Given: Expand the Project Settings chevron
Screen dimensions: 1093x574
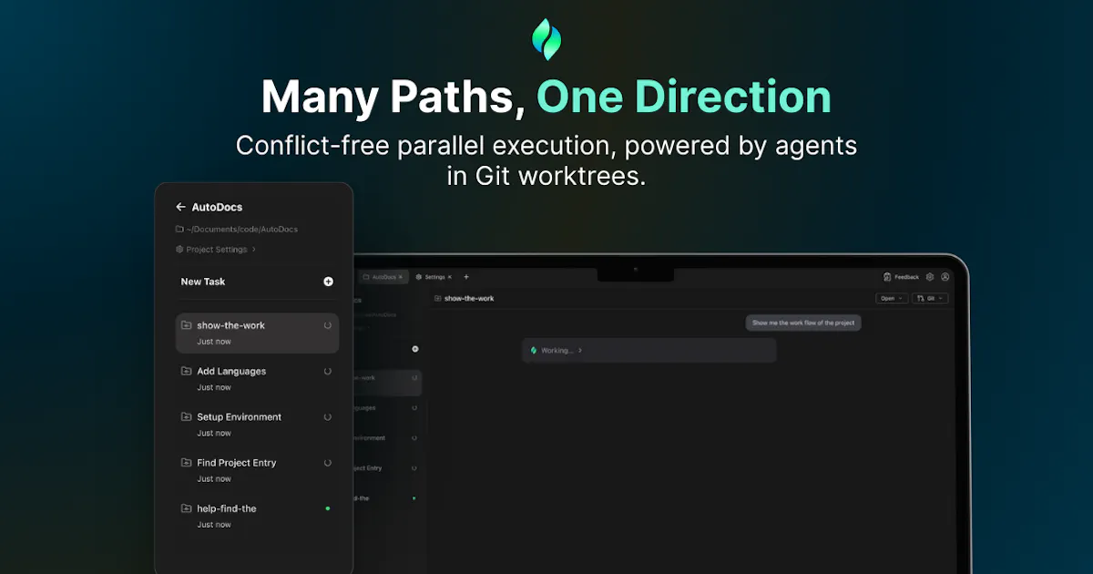Looking at the screenshot, I should point(254,249).
